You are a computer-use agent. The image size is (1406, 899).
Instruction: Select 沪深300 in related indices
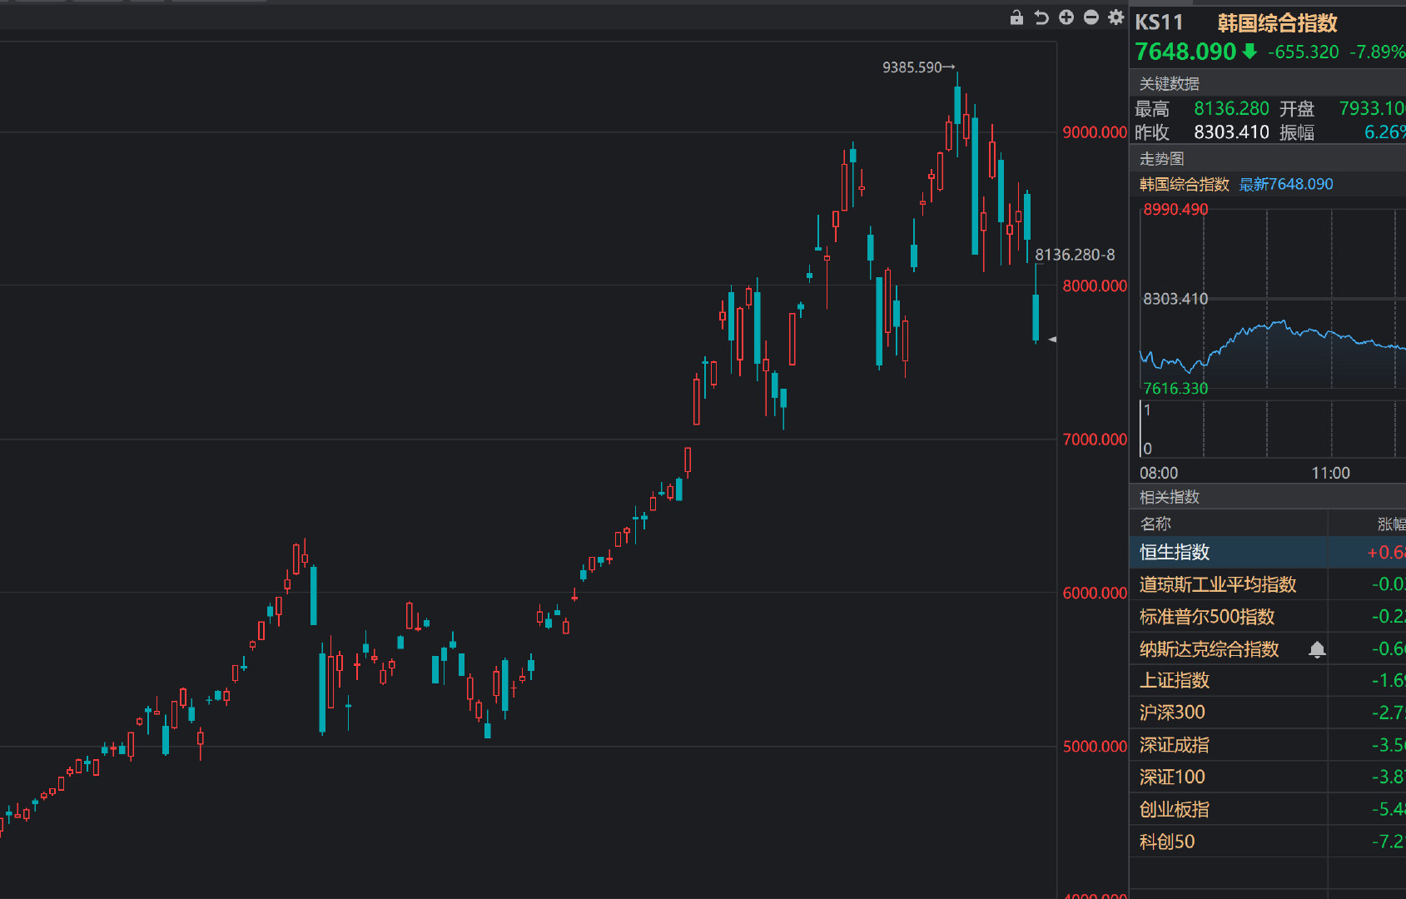pos(1267,713)
